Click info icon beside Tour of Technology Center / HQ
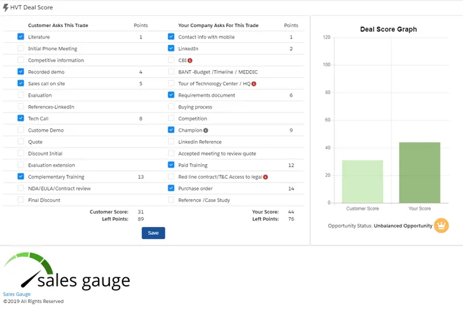 [254, 83]
